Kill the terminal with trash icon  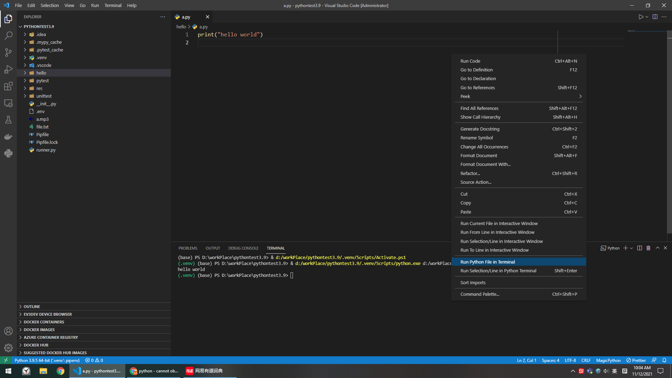coord(648,248)
